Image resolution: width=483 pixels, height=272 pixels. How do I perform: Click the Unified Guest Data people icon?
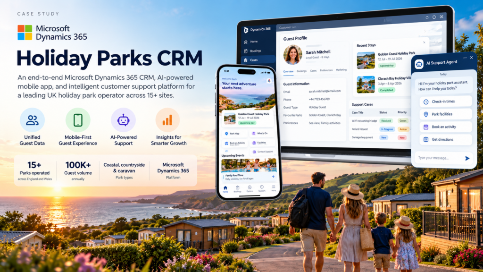32,120
